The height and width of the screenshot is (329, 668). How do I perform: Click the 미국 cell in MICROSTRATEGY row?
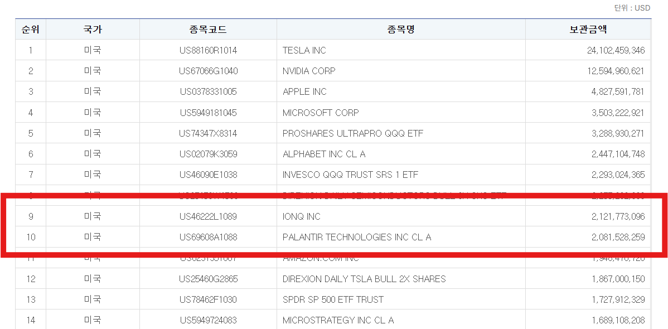click(93, 320)
